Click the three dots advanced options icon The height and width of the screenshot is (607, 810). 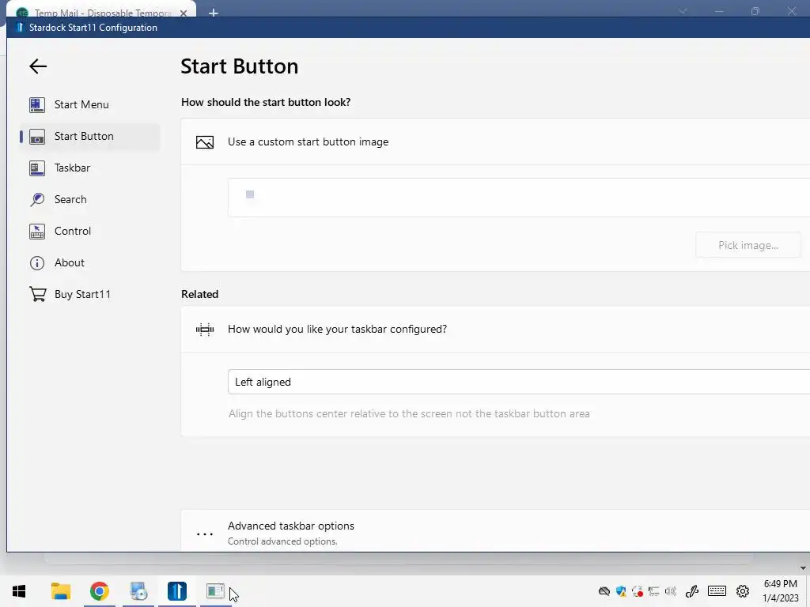click(205, 533)
